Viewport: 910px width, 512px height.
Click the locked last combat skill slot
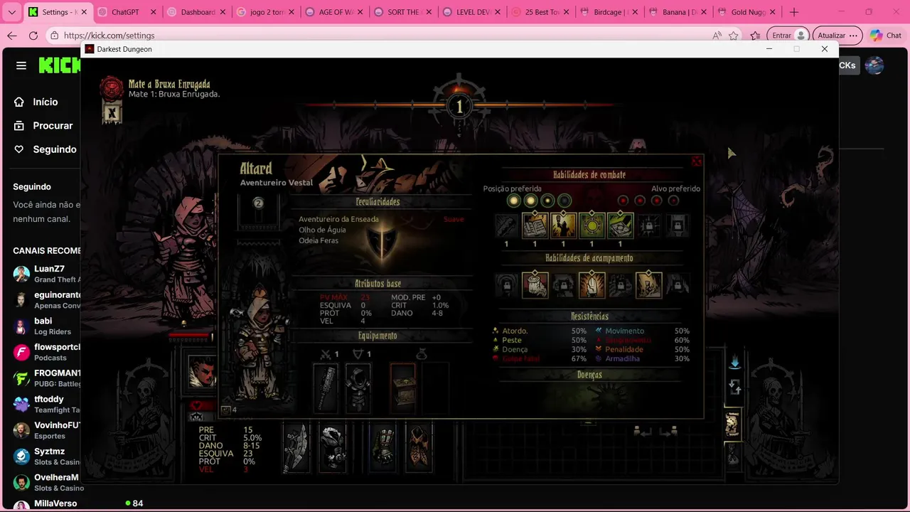pos(677,226)
